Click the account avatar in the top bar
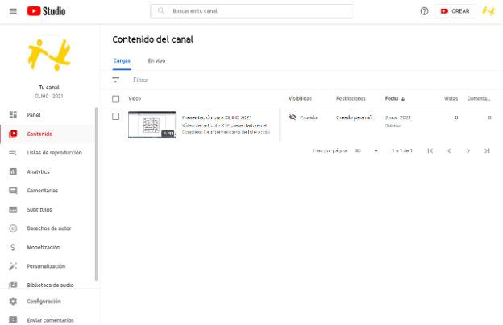 (488, 11)
